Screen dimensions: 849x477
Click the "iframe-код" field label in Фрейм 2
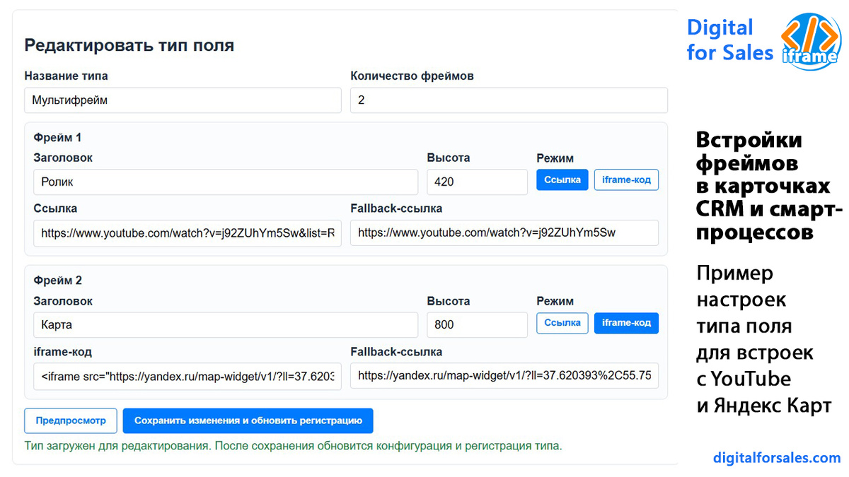click(63, 352)
